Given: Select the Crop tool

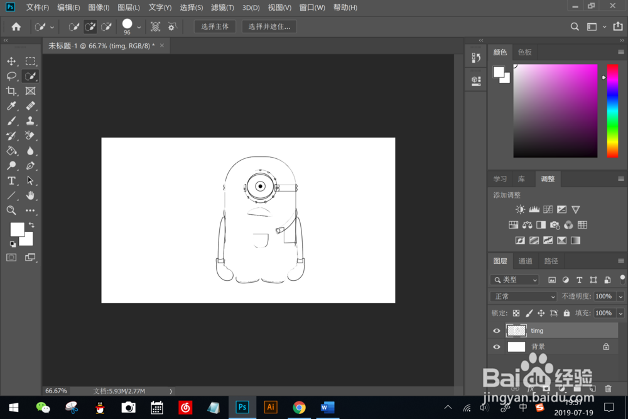Looking at the screenshot, I should point(11,91).
